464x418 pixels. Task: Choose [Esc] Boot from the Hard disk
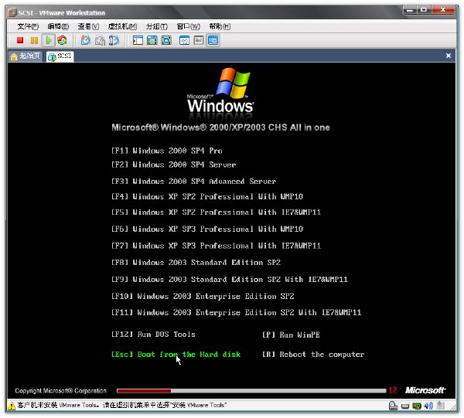coord(176,355)
